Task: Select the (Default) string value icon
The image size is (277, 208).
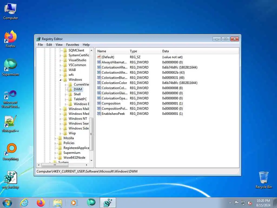Action: click(x=99, y=57)
